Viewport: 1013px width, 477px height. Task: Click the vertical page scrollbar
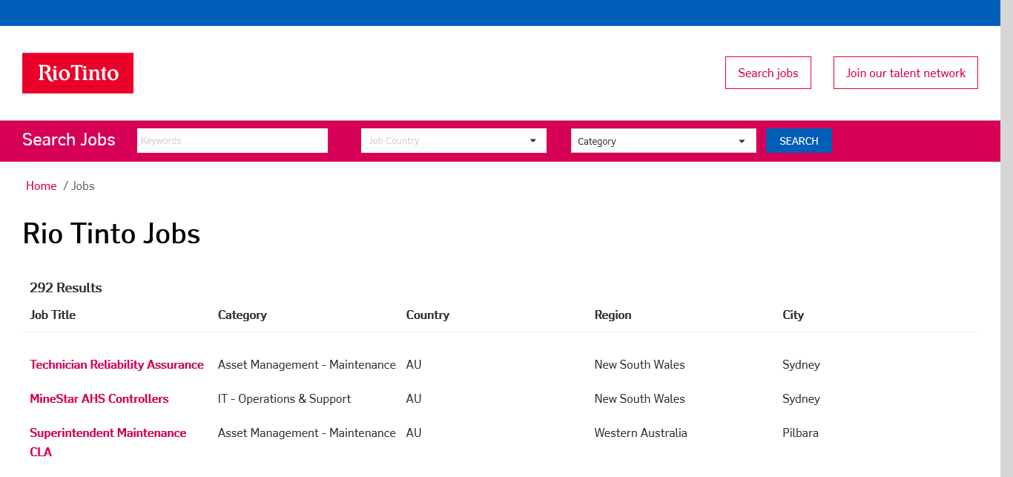point(1006,237)
